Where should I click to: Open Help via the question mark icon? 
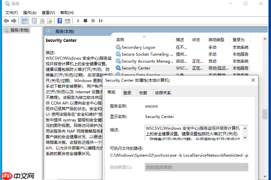pos(60,21)
